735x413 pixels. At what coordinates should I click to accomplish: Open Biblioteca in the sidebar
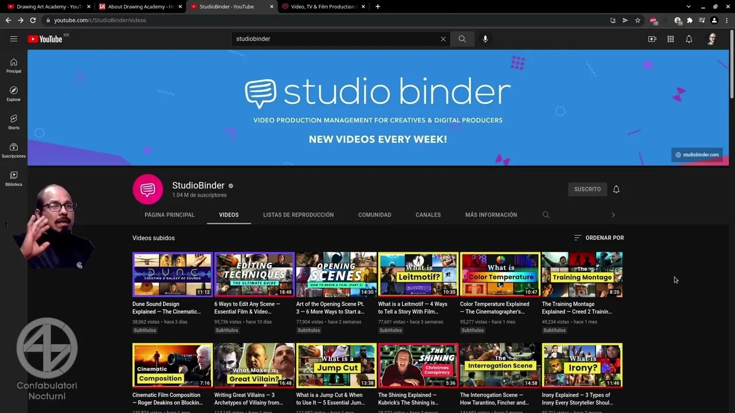pyautogui.click(x=14, y=178)
